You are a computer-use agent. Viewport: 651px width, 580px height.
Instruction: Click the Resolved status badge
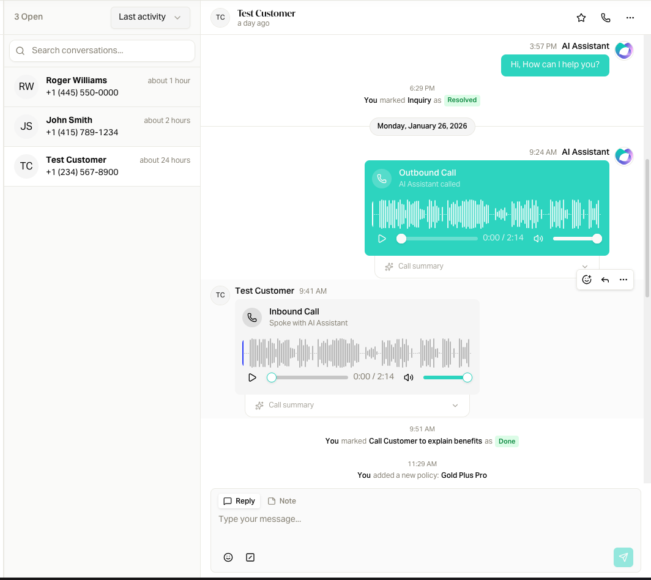462,100
